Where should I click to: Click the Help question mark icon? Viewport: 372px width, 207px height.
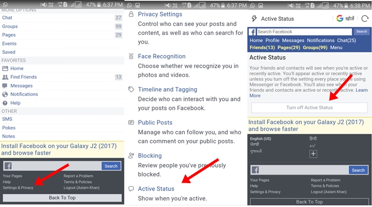pyautogui.click(x=5, y=103)
